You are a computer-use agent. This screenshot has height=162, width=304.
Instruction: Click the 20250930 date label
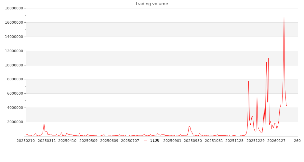pyautogui.click(x=193, y=141)
